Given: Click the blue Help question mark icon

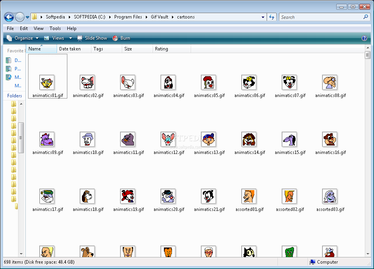Looking at the screenshot, I should click(x=364, y=38).
